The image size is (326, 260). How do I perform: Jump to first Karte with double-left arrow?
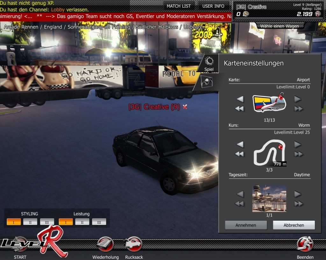coord(239,109)
